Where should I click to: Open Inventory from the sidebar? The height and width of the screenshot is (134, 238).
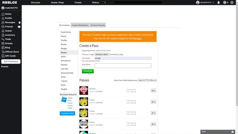click(10, 35)
